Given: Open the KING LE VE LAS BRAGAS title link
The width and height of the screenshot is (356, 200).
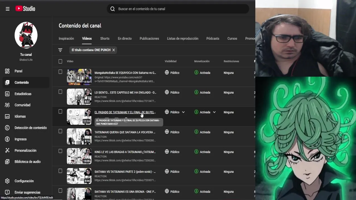Looking at the screenshot, I should point(125,152).
